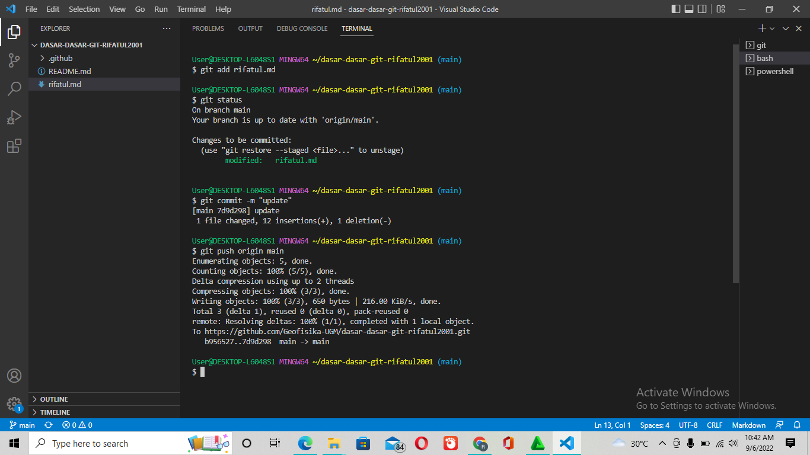Viewport: 810px width, 455px height.
Task: Open the Terminal menu in menu bar
Action: (191, 9)
